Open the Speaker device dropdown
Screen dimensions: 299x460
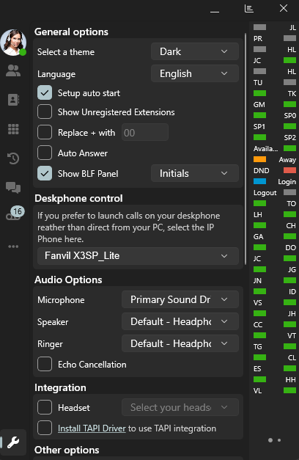click(x=180, y=321)
